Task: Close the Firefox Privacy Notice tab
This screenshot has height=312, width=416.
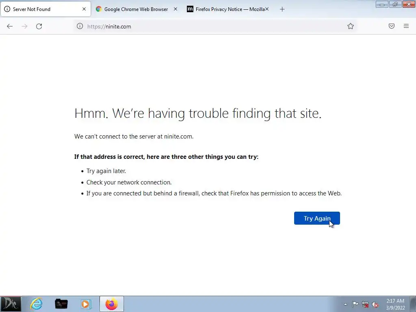Action: (267, 9)
